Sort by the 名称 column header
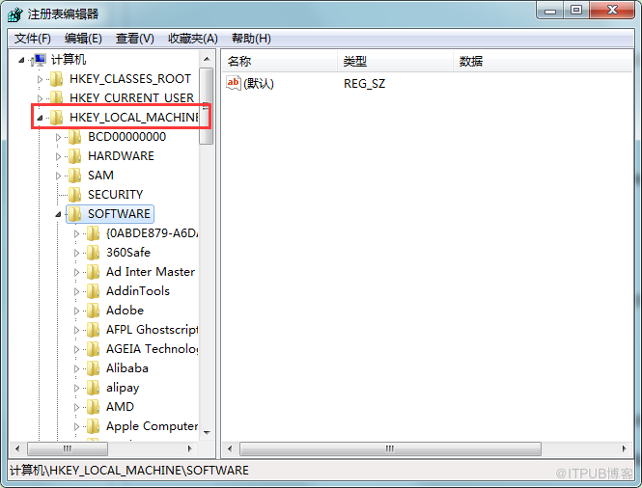The height and width of the screenshot is (488, 642). tap(280, 62)
